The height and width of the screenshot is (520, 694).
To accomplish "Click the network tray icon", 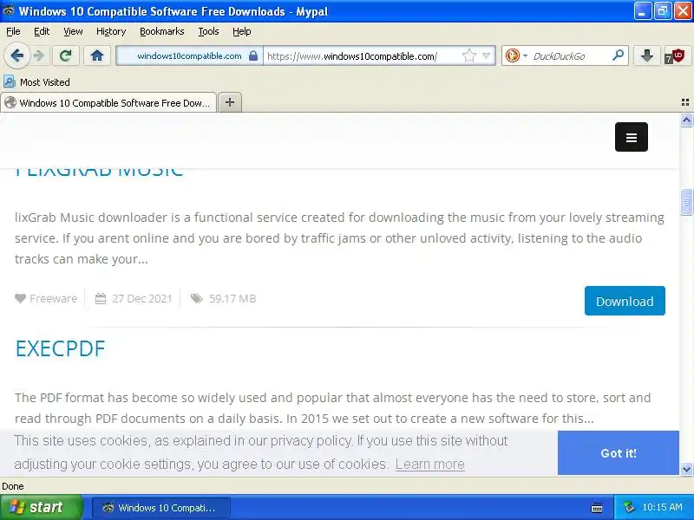I will click(x=629, y=507).
